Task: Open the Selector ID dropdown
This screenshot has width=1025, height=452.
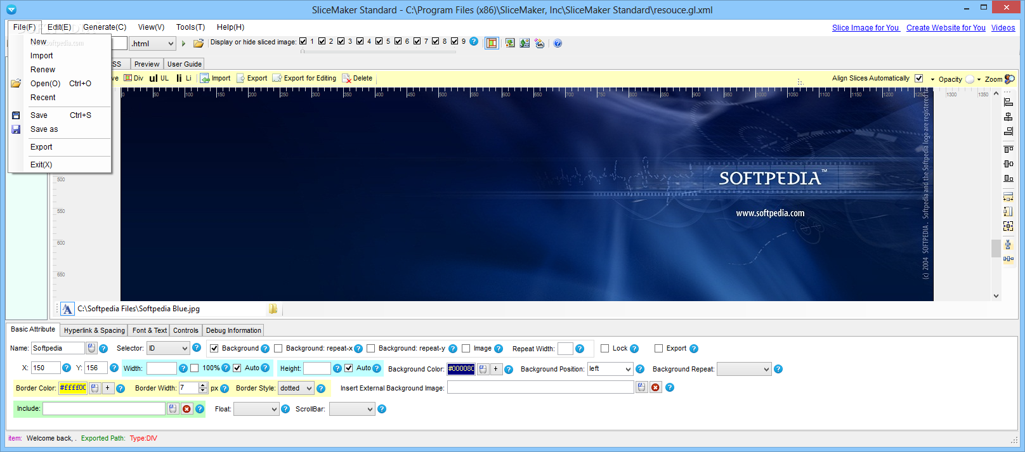Action: (x=168, y=348)
